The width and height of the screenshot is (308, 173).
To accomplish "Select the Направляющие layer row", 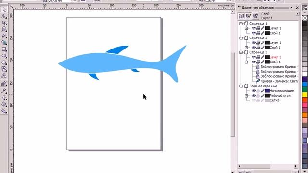I will click(x=282, y=91).
